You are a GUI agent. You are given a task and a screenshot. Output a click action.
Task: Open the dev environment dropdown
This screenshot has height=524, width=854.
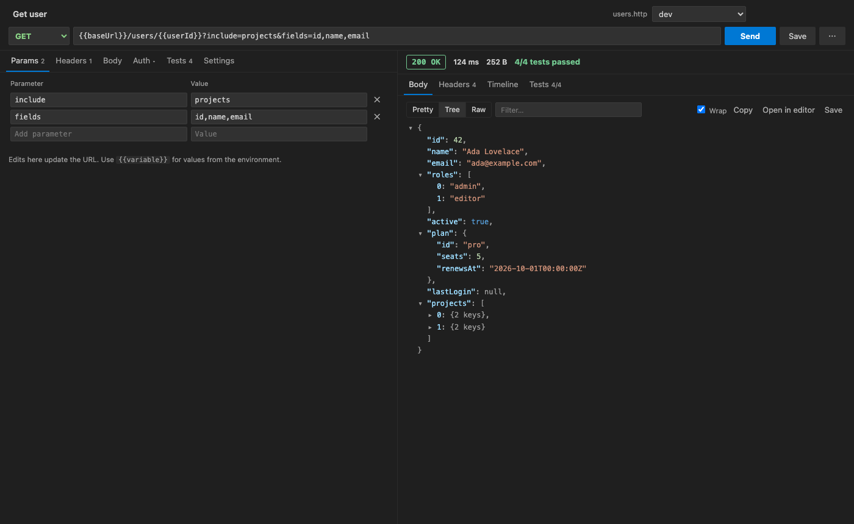click(x=699, y=14)
